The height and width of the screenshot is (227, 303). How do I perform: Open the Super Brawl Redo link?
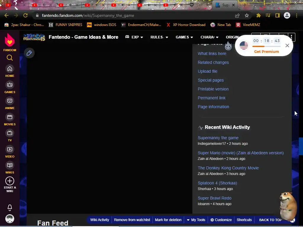click(215, 198)
